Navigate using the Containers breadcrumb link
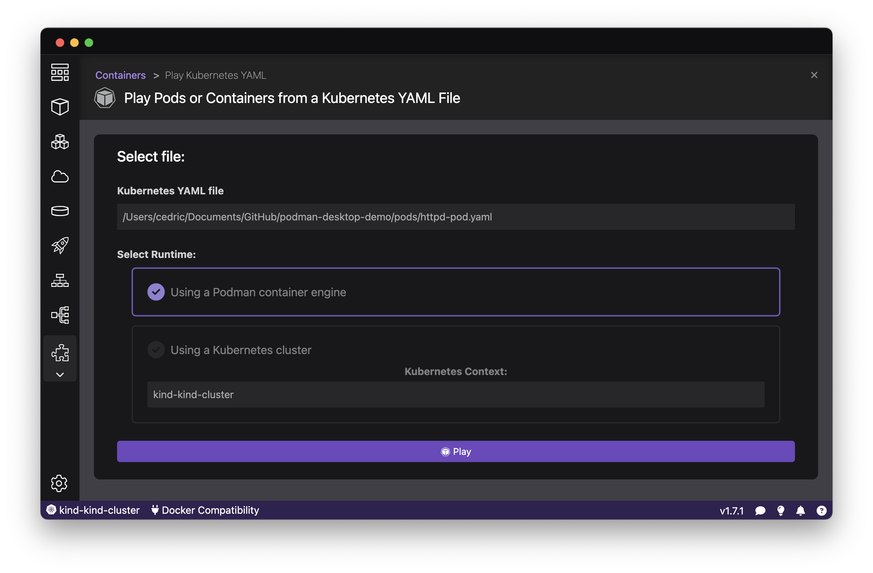The width and height of the screenshot is (873, 573). click(x=120, y=75)
